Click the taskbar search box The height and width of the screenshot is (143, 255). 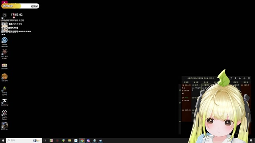pyautogui.click(x=24, y=141)
